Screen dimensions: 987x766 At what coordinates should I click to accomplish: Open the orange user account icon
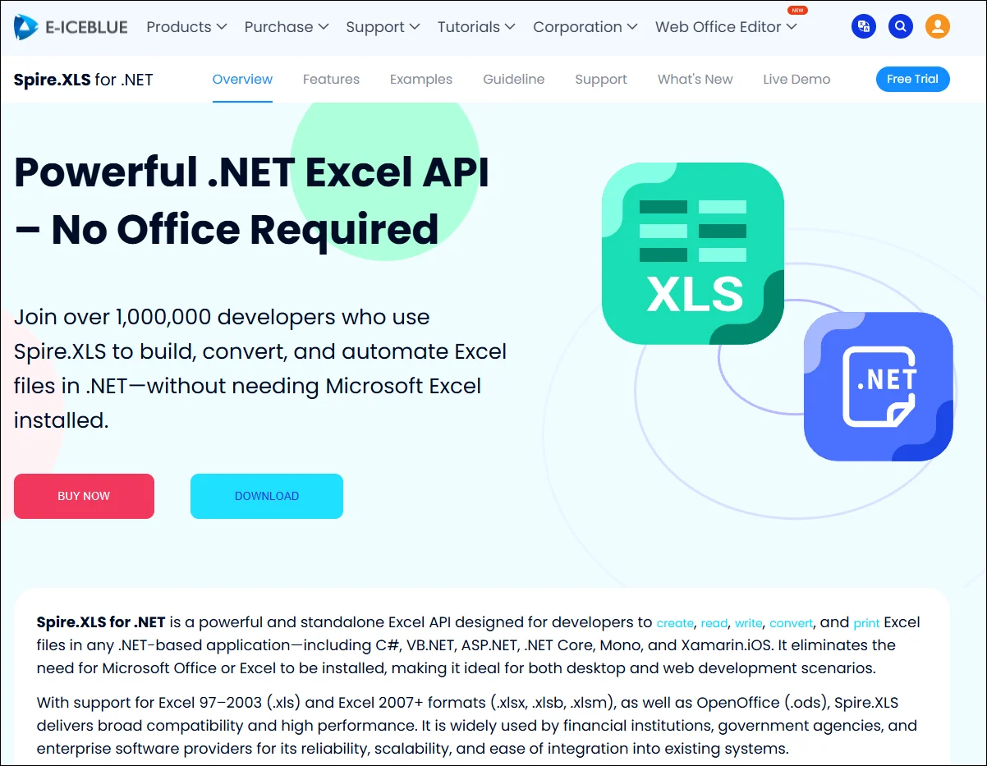(938, 27)
